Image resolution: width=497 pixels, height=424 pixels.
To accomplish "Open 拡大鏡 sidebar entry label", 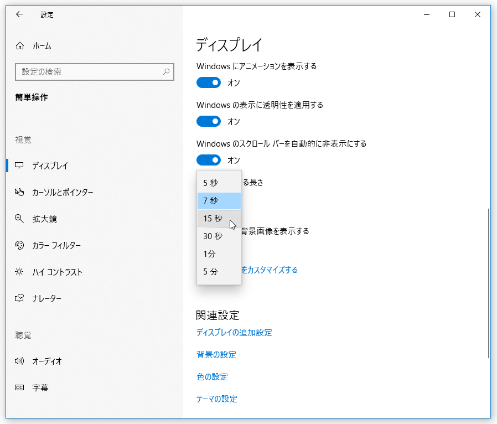I will [45, 219].
